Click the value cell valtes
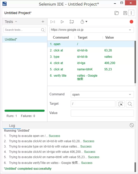Image resolution: width=138 pixels, height=174 pixels. pos(108,57)
